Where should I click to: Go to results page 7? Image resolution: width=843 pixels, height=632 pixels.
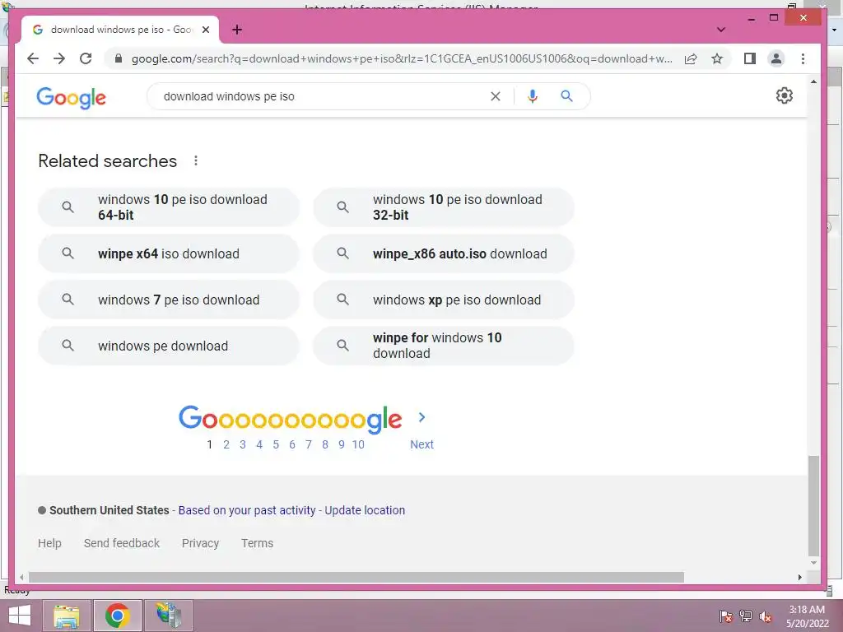click(309, 444)
